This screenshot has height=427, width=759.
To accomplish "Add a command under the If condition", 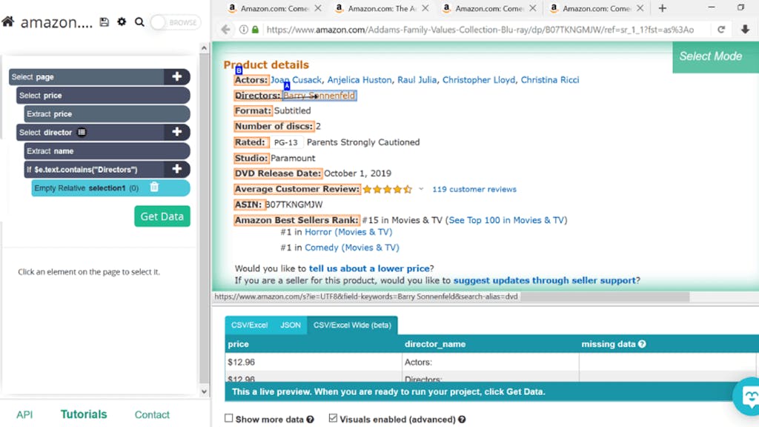I will 176,169.
